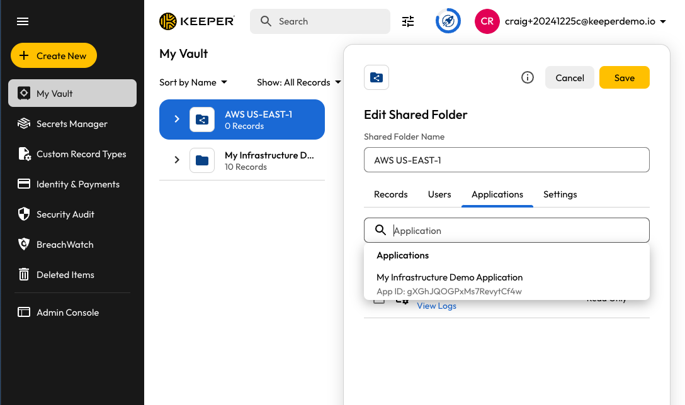Switch to the Settings tab

tap(560, 194)
